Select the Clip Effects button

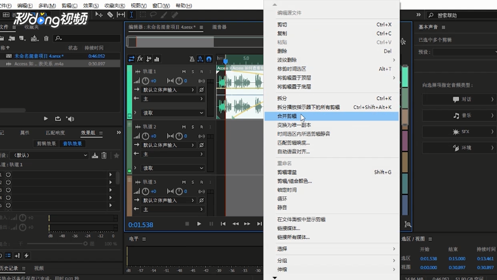[46, 144]
